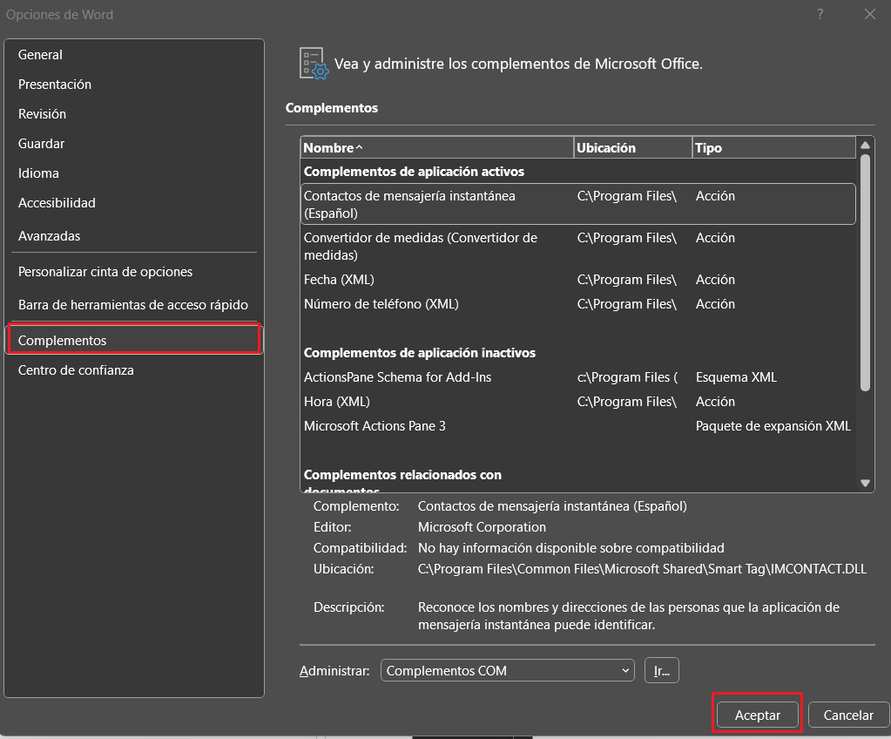Click the IMCONTACT.DLL location path text
Viewport: 891px width, 739px height.
click(x=642, y=569)
